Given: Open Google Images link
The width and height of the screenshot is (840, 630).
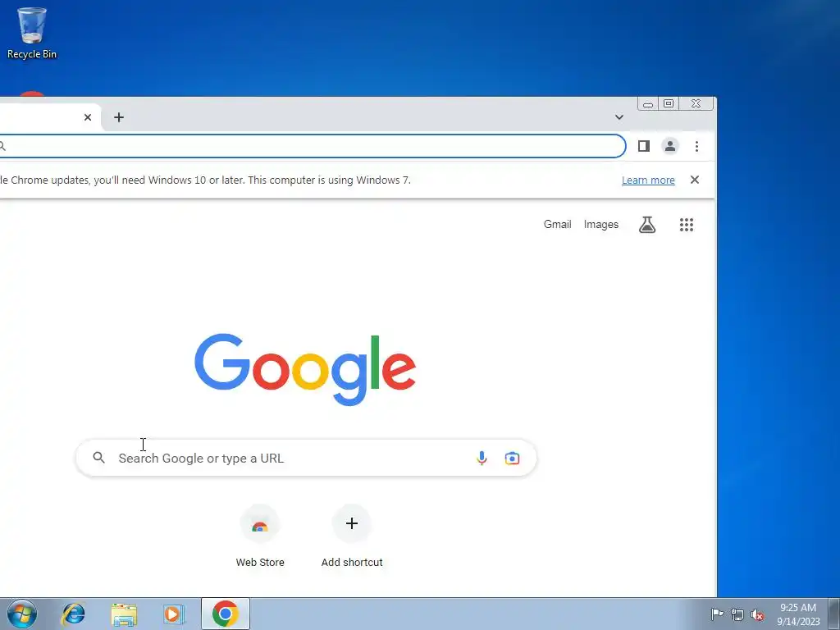Looking at the screenshot, I should [x=601, y=225].
